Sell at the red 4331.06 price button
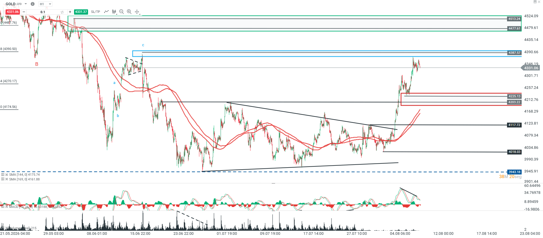543x238 pixels. (13, 12)
